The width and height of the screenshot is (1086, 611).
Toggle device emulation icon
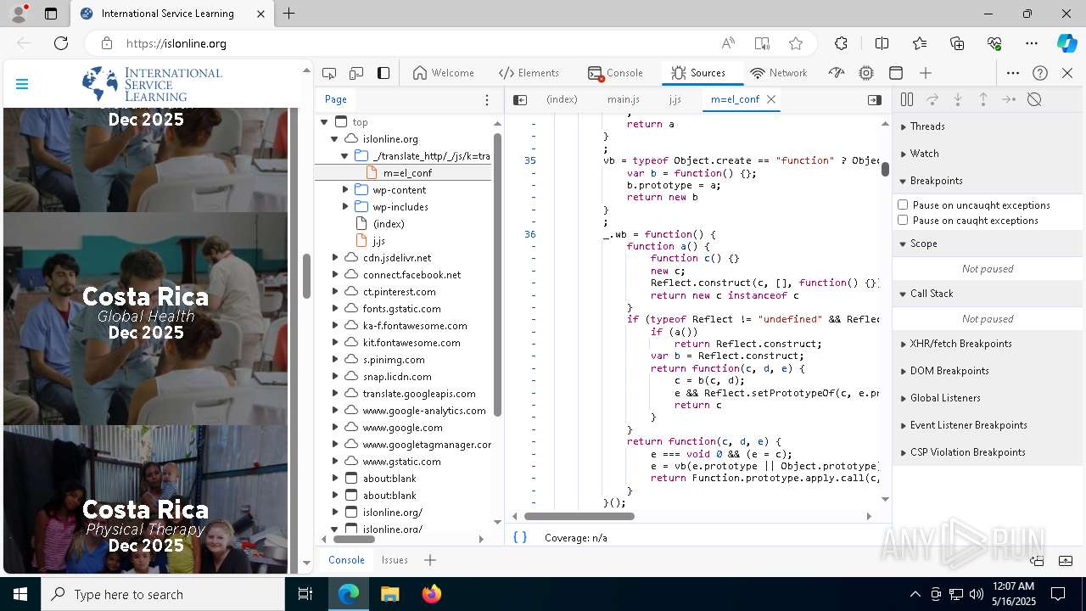point(356,73)
